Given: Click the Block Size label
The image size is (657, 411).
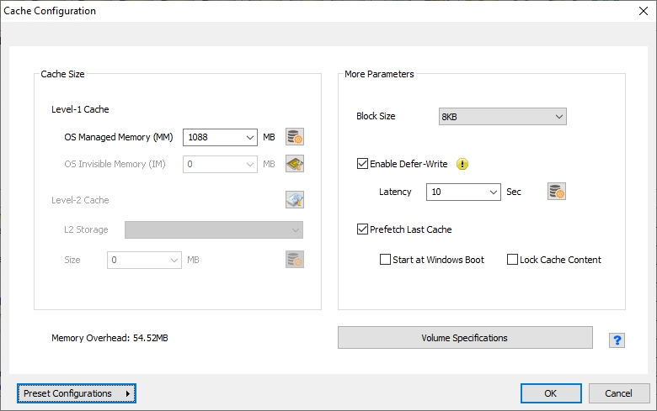Looking at the screenshot, I should coord(376,116).
